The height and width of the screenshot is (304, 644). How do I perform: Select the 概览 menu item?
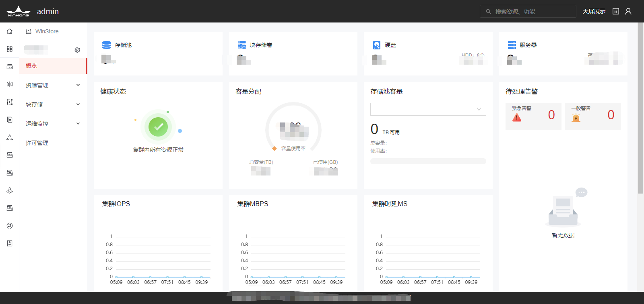click(x=53, y=66)
